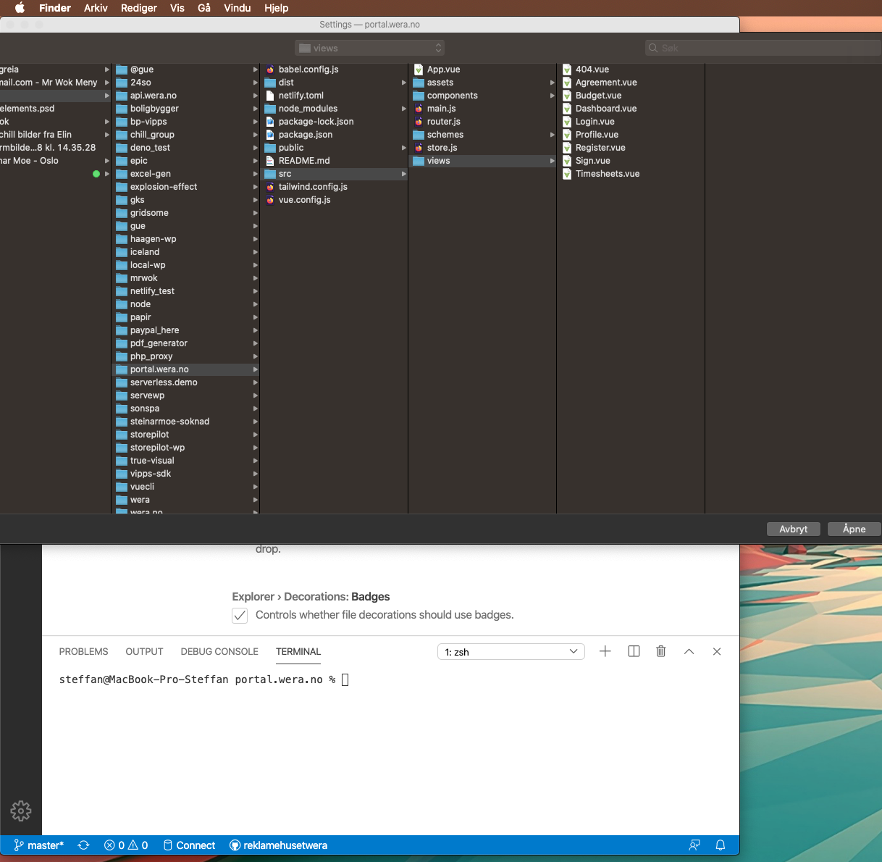Select the src folder
882x862 pixels.
click(x=334, y=174)
